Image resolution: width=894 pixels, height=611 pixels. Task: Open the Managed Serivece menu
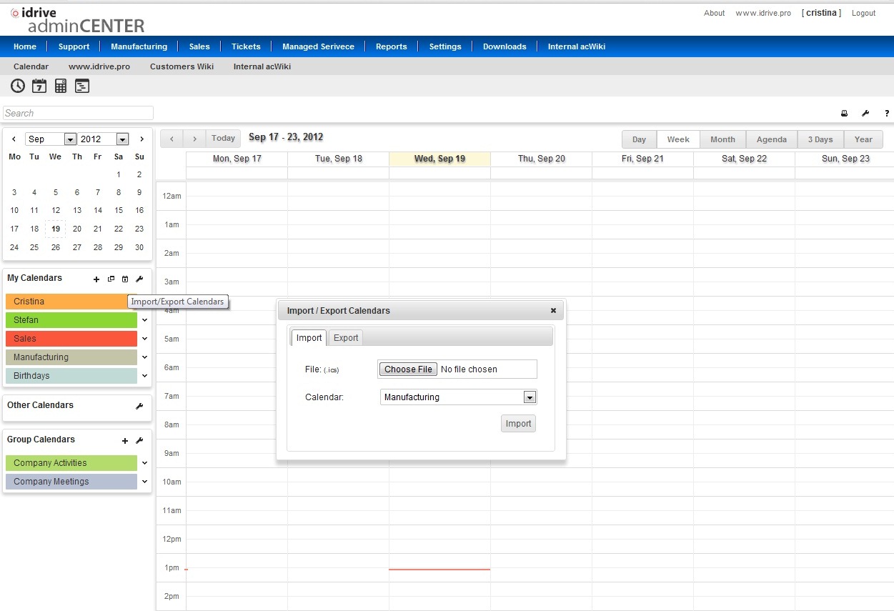coord(318,46)
